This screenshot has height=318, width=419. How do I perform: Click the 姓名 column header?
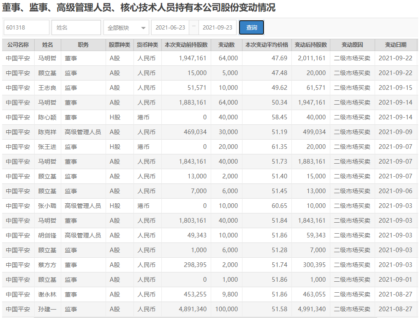pyautogui.click(x=48, y=45)
